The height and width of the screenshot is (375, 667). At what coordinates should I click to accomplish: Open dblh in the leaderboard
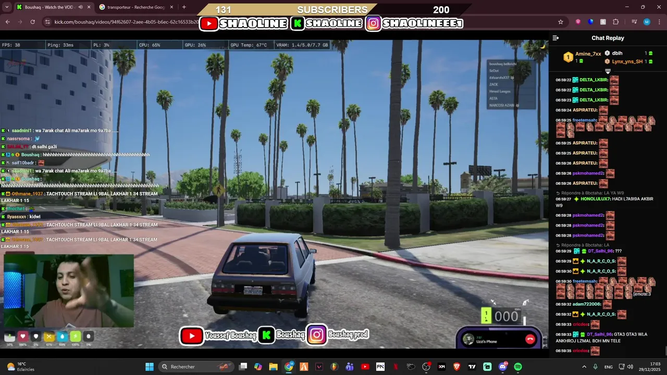click(617, 53)
